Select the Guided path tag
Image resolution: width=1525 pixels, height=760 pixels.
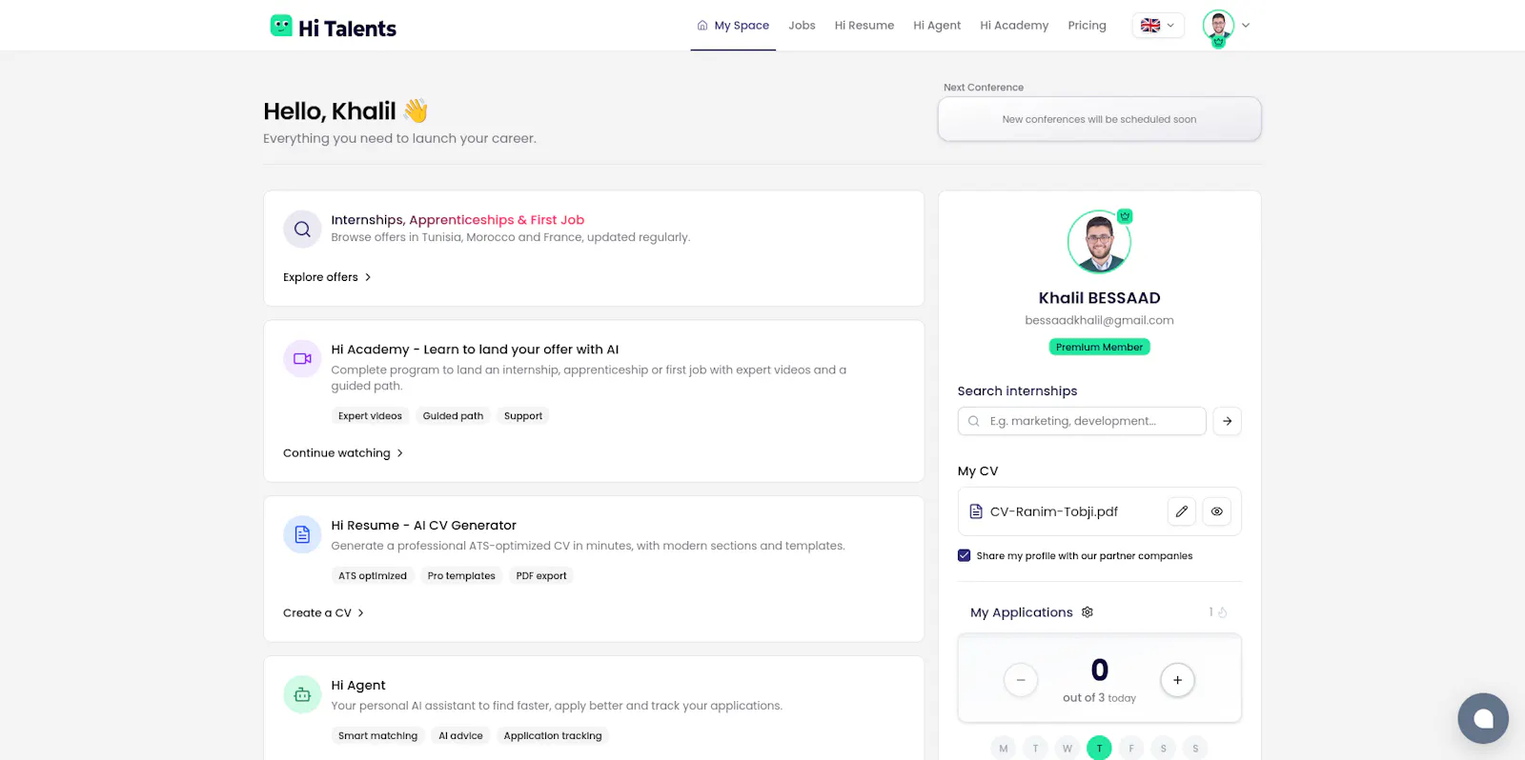(x=453, y=416)
